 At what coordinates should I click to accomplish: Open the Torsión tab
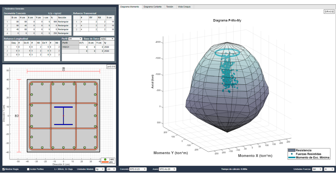[170, 7]
